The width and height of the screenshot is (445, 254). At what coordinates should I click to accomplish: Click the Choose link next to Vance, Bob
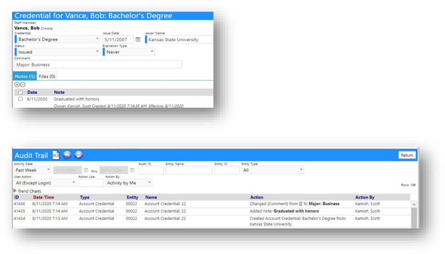[47, 28]
